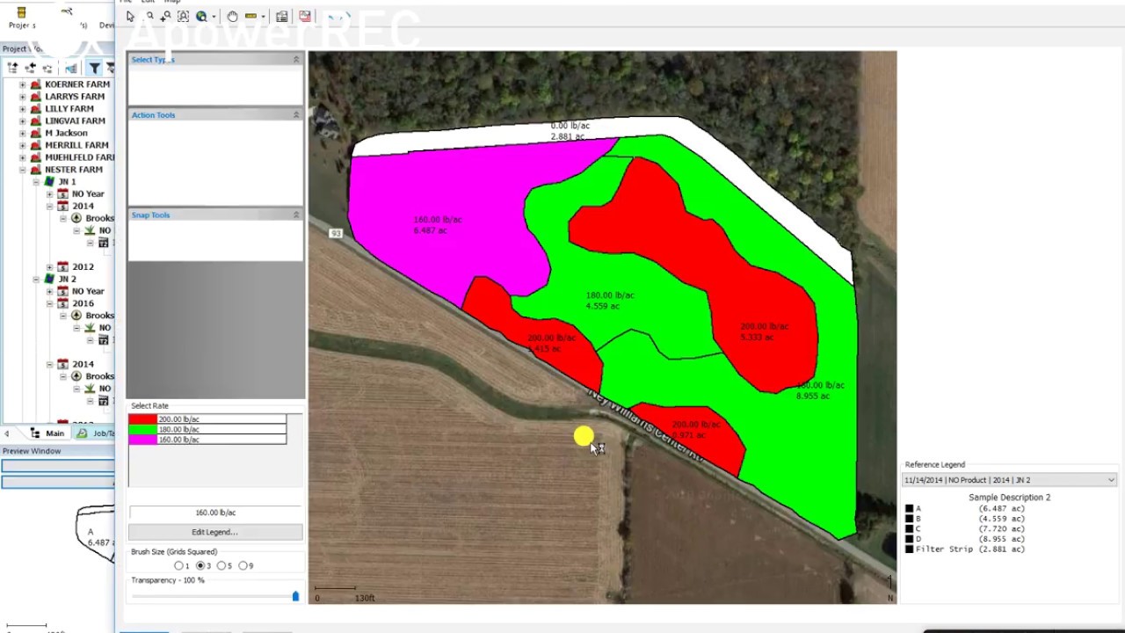Choose the zoom magnifier tool

[150, 16]
